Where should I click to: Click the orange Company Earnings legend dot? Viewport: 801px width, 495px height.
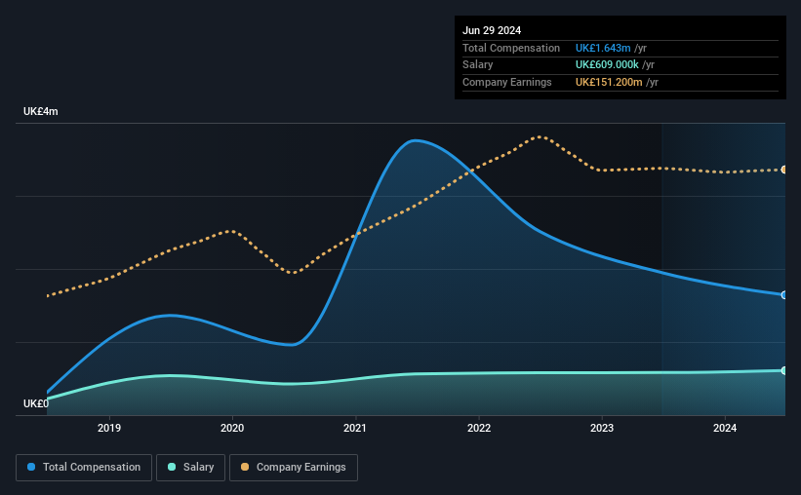pos(245,467)
